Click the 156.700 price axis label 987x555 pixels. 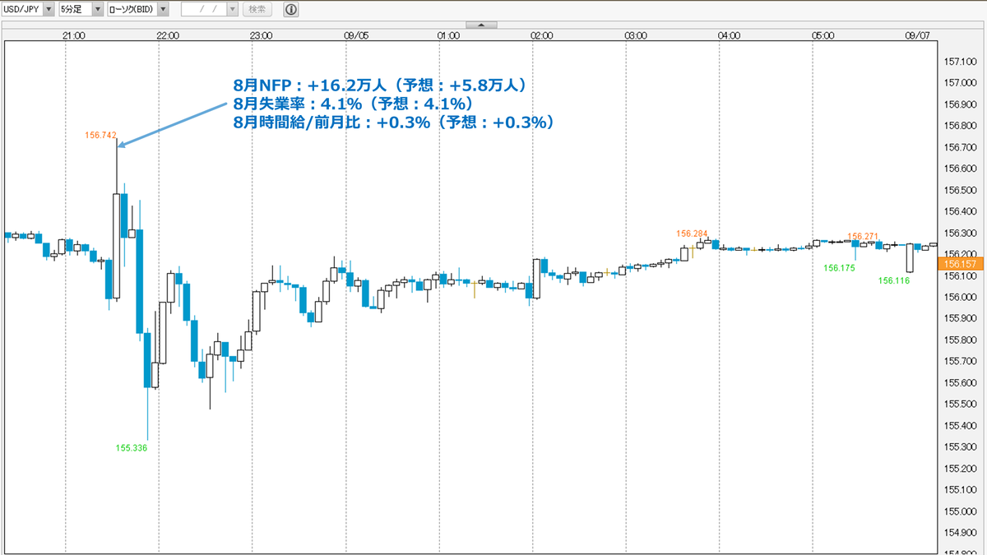pyautogui.click(x=960, y=147)
